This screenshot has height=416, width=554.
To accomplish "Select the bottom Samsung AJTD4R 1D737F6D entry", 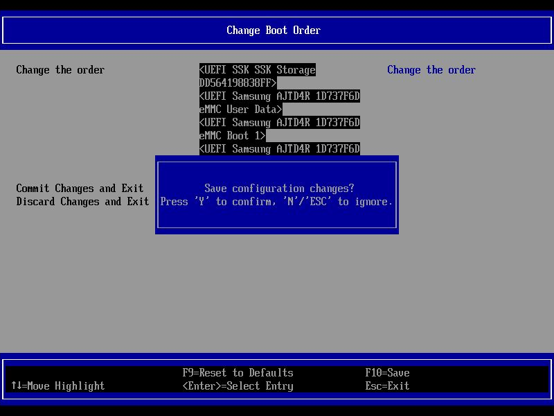I will (279, 148).
